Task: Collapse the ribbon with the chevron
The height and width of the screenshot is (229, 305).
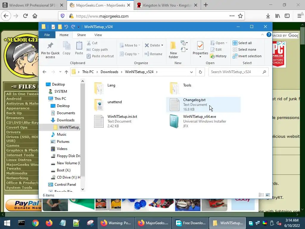Action: [x=262, y=35]
